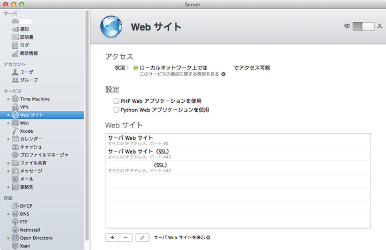Select サーバ Web サイト port 80 row
This screenshot has height=250, width=386.
tap(238, 140)
